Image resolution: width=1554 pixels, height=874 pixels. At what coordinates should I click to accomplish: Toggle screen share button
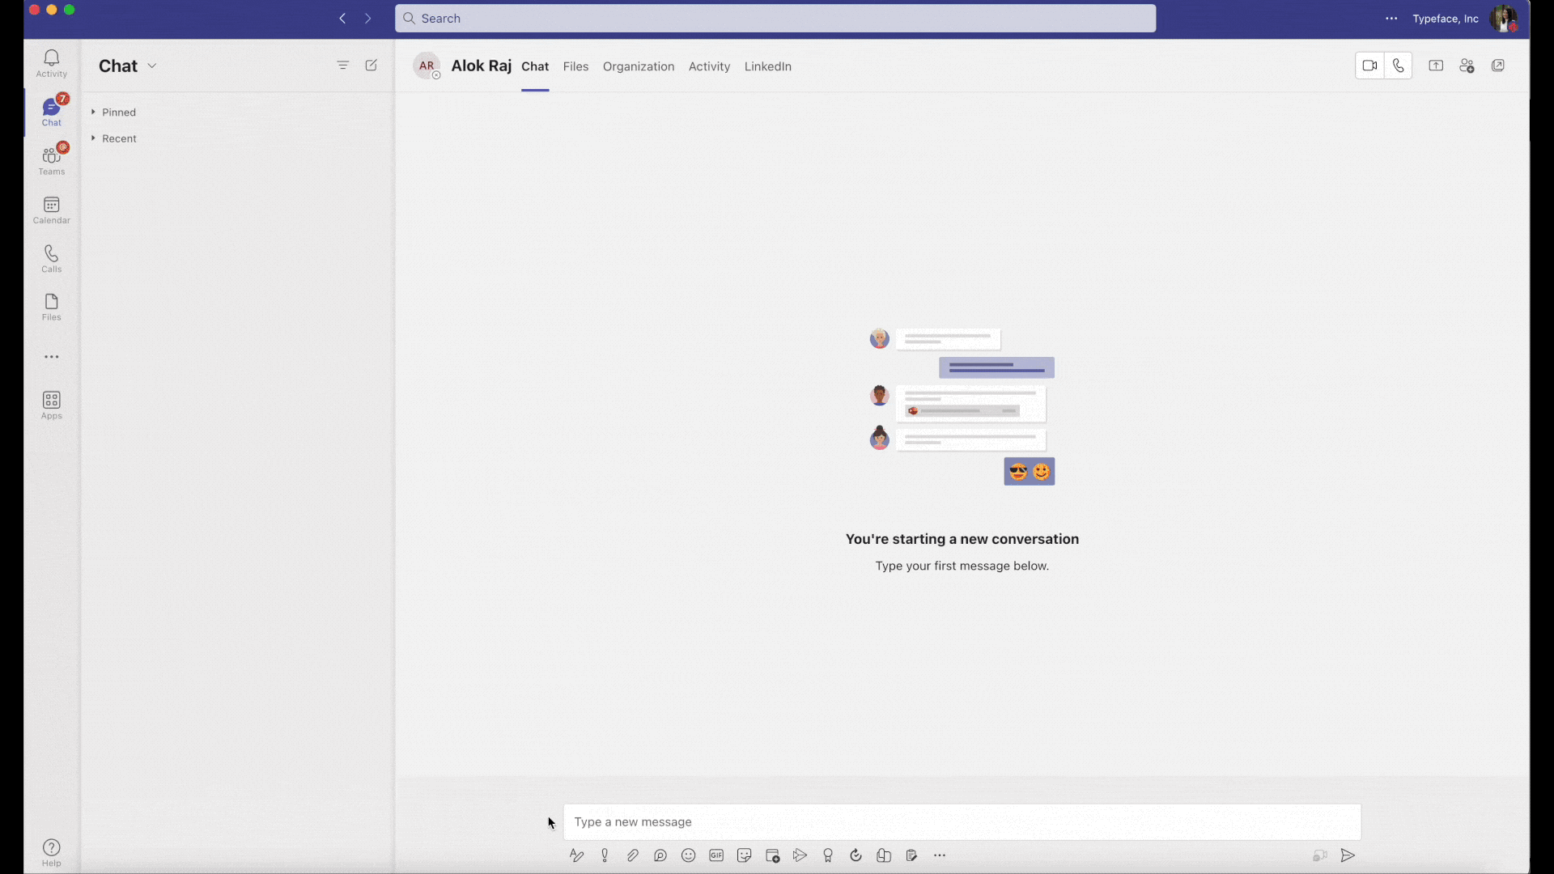pos(1436,65)
